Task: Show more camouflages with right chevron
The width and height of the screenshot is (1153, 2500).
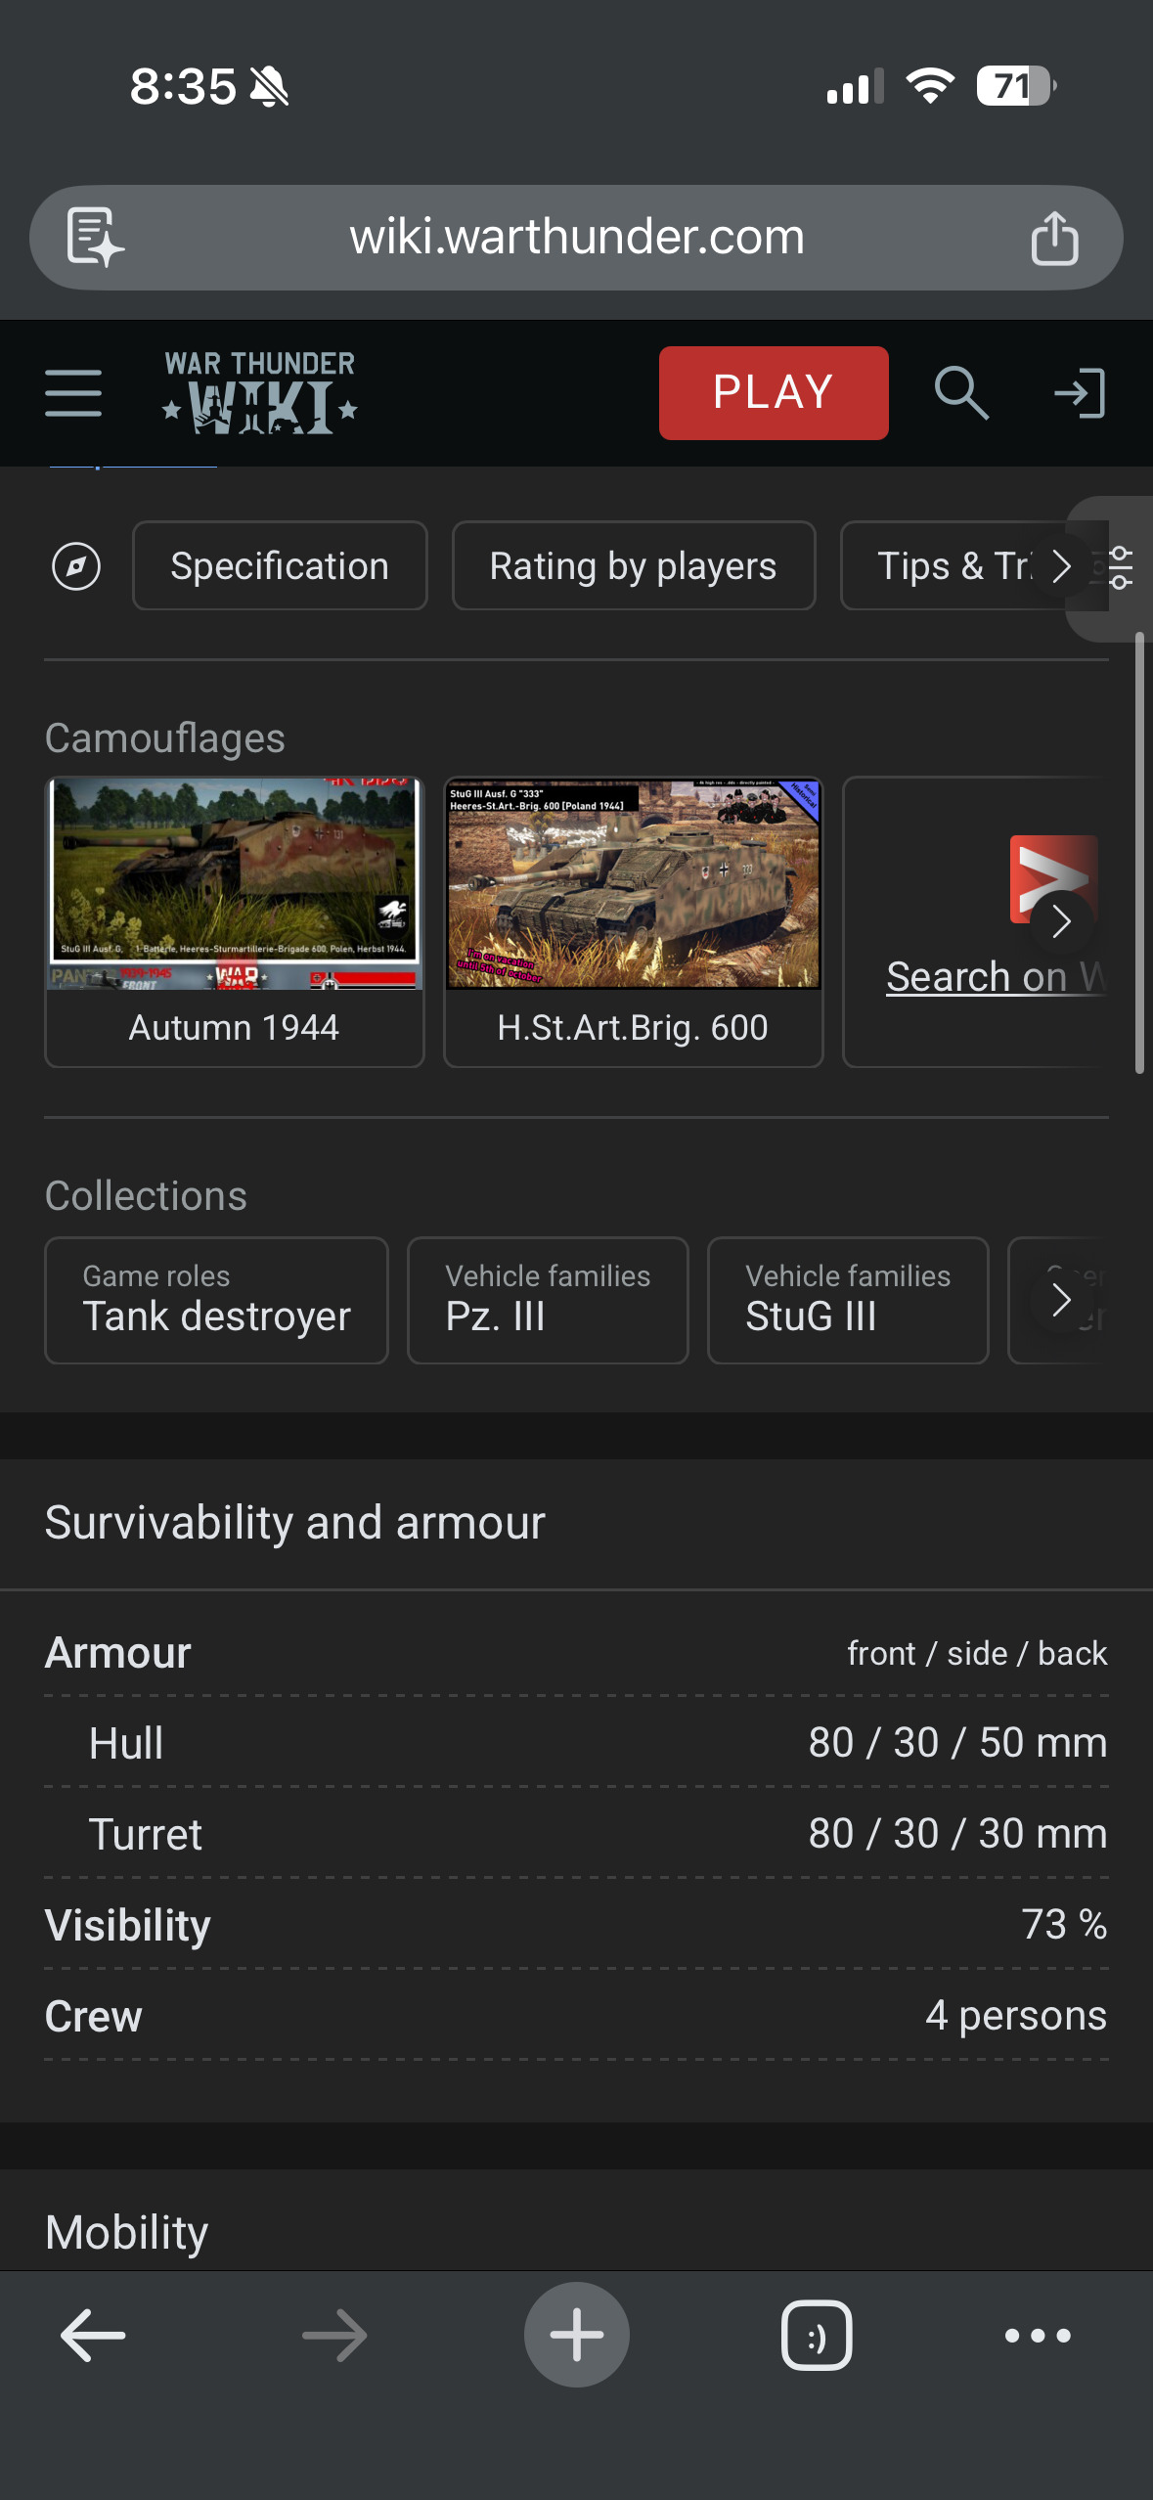Action: coord(1061,921)
